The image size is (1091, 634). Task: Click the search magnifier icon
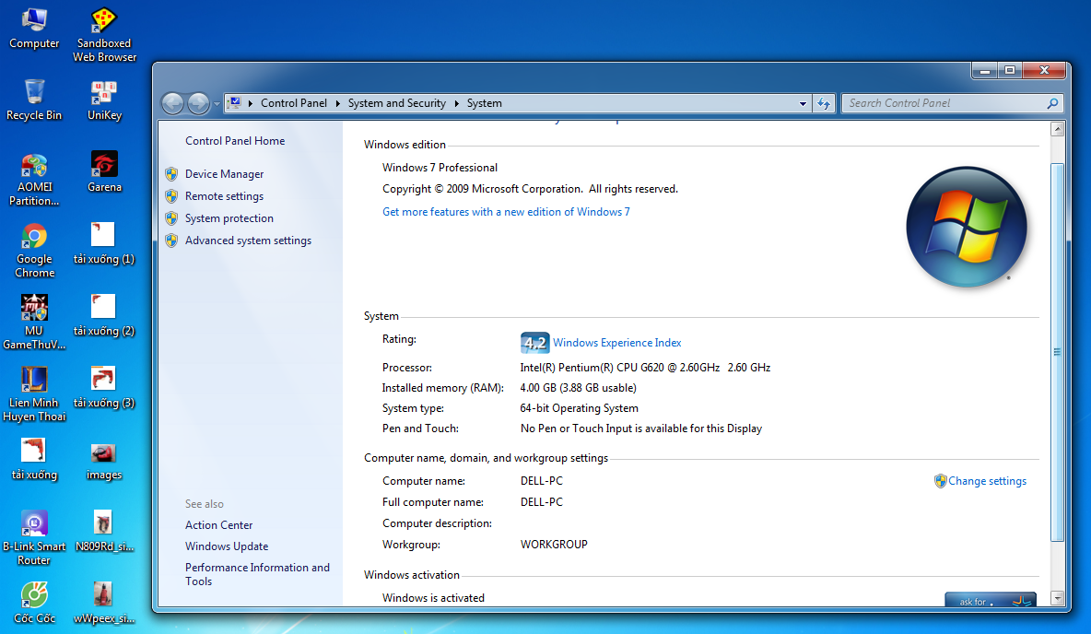(1052, 103)
